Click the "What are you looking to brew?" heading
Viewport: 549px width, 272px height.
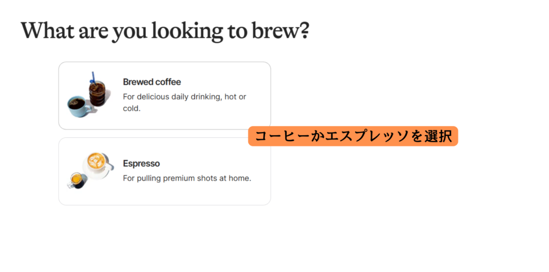click(165, 31)
